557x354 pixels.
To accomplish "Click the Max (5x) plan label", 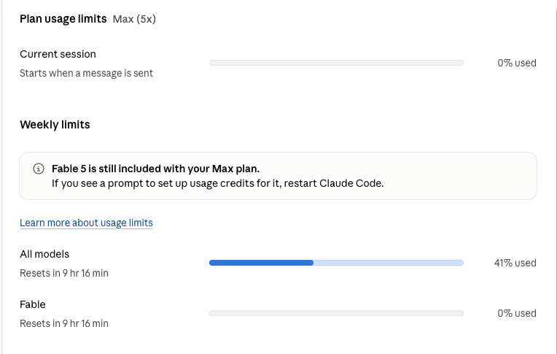I will click(x=134, y=19).
